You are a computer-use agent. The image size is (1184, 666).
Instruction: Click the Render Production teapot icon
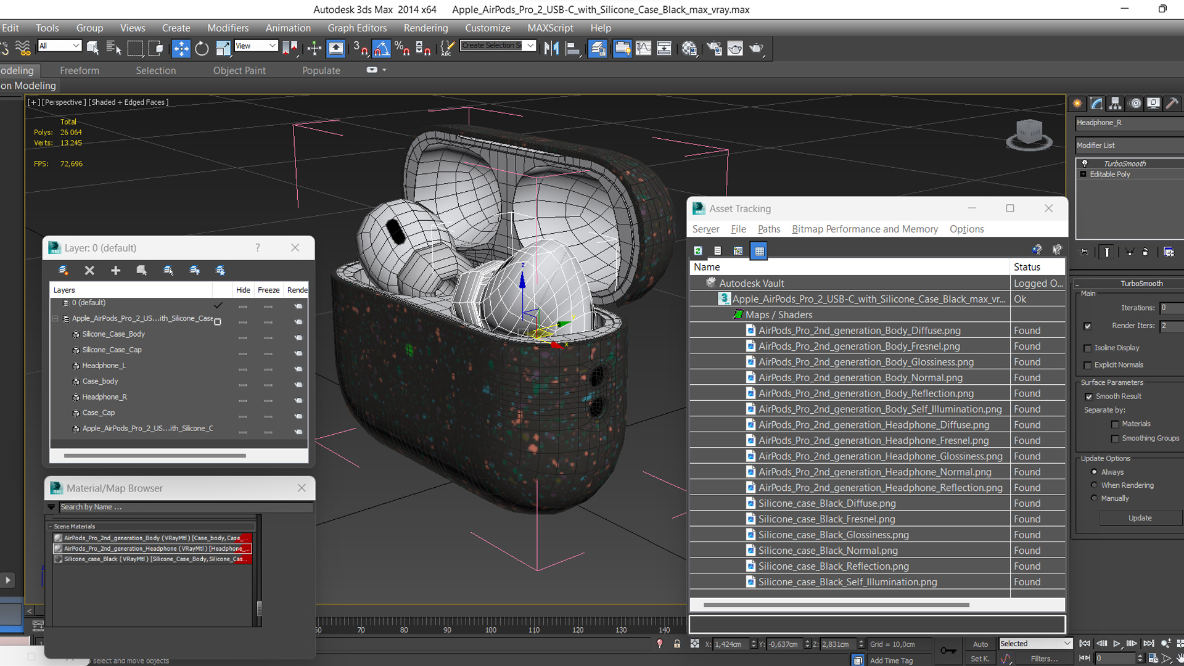point(756,48)
